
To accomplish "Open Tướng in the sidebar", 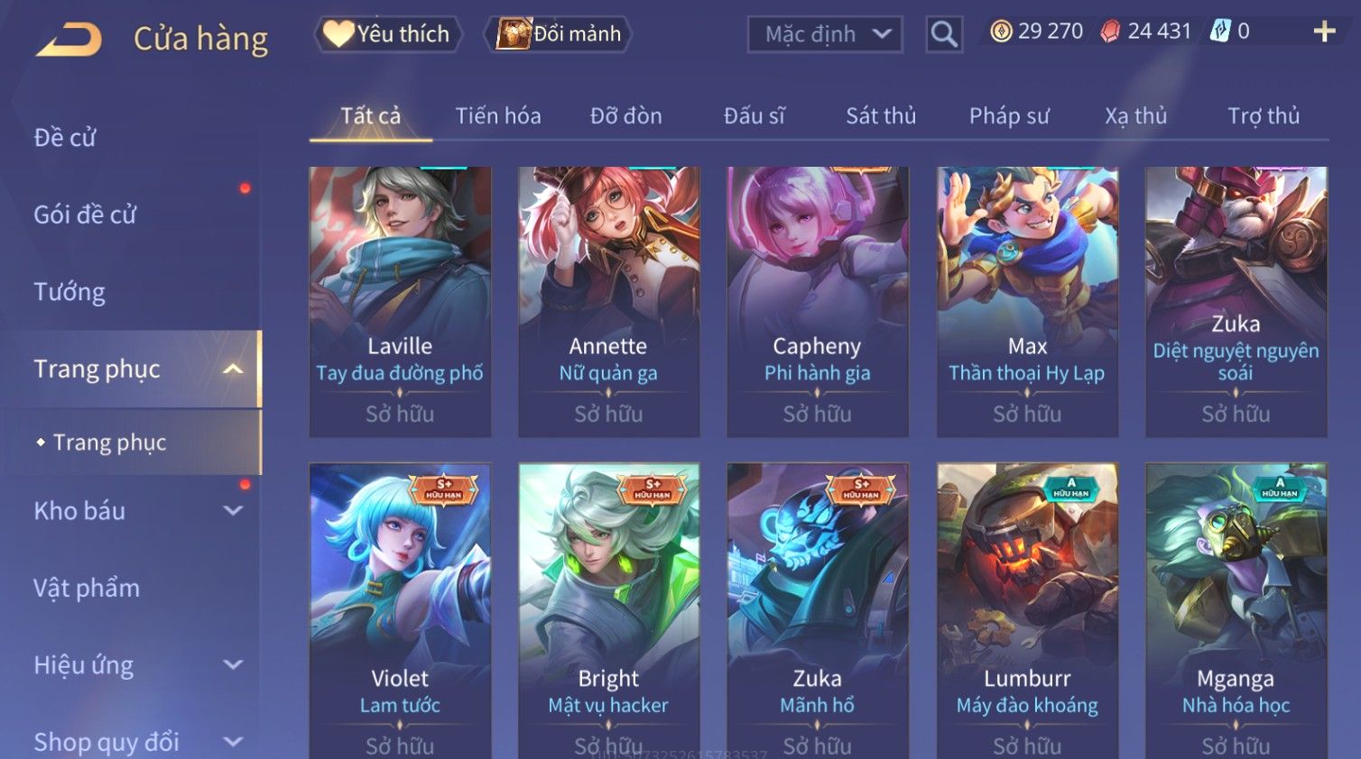I will click(69, 292).
